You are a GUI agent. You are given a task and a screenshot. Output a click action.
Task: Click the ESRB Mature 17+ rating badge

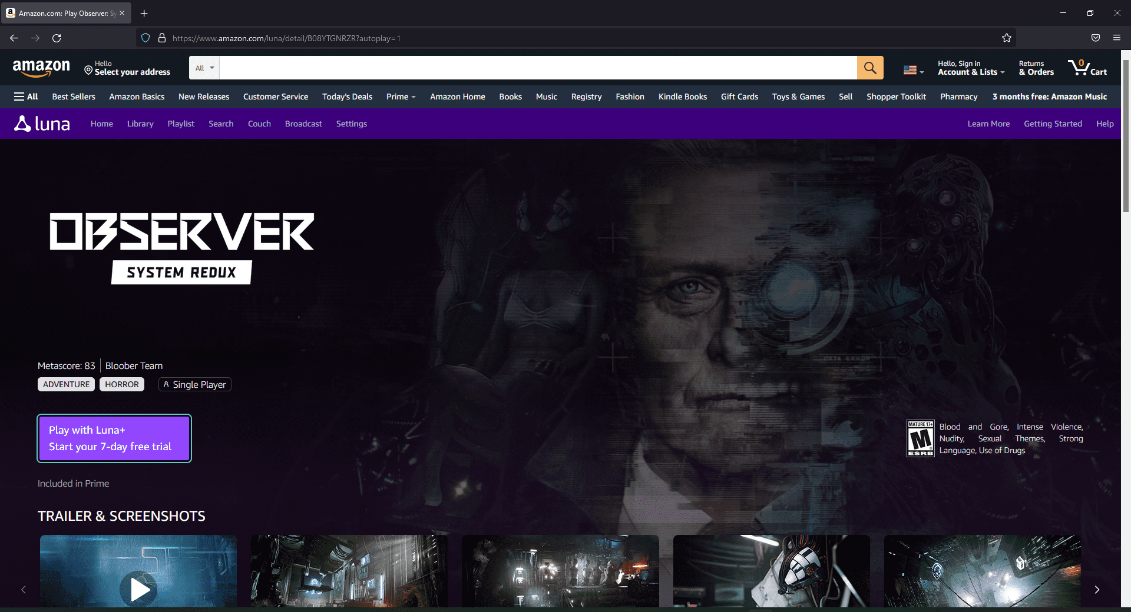coord(921,438)
